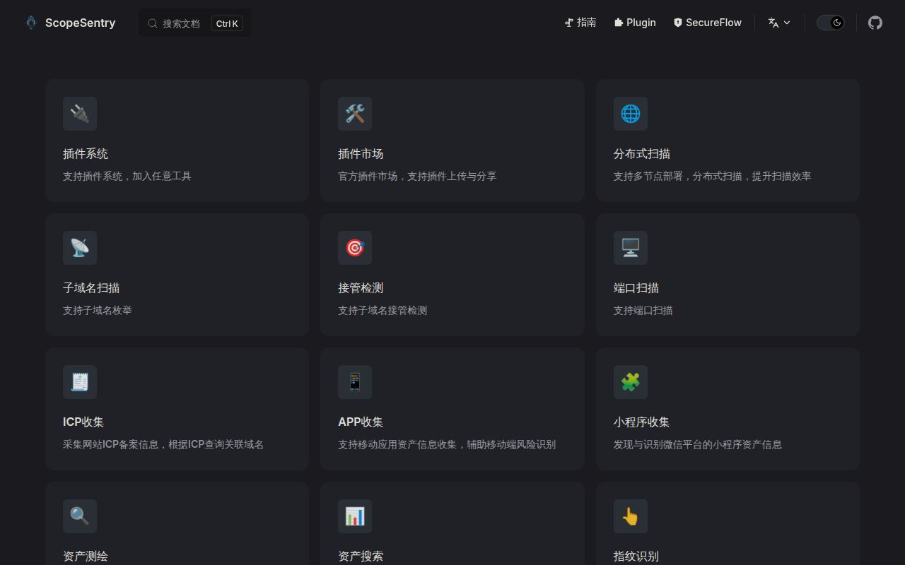905x565 pixels.
Task: Open the language selection dropdown
Action: 779,23
